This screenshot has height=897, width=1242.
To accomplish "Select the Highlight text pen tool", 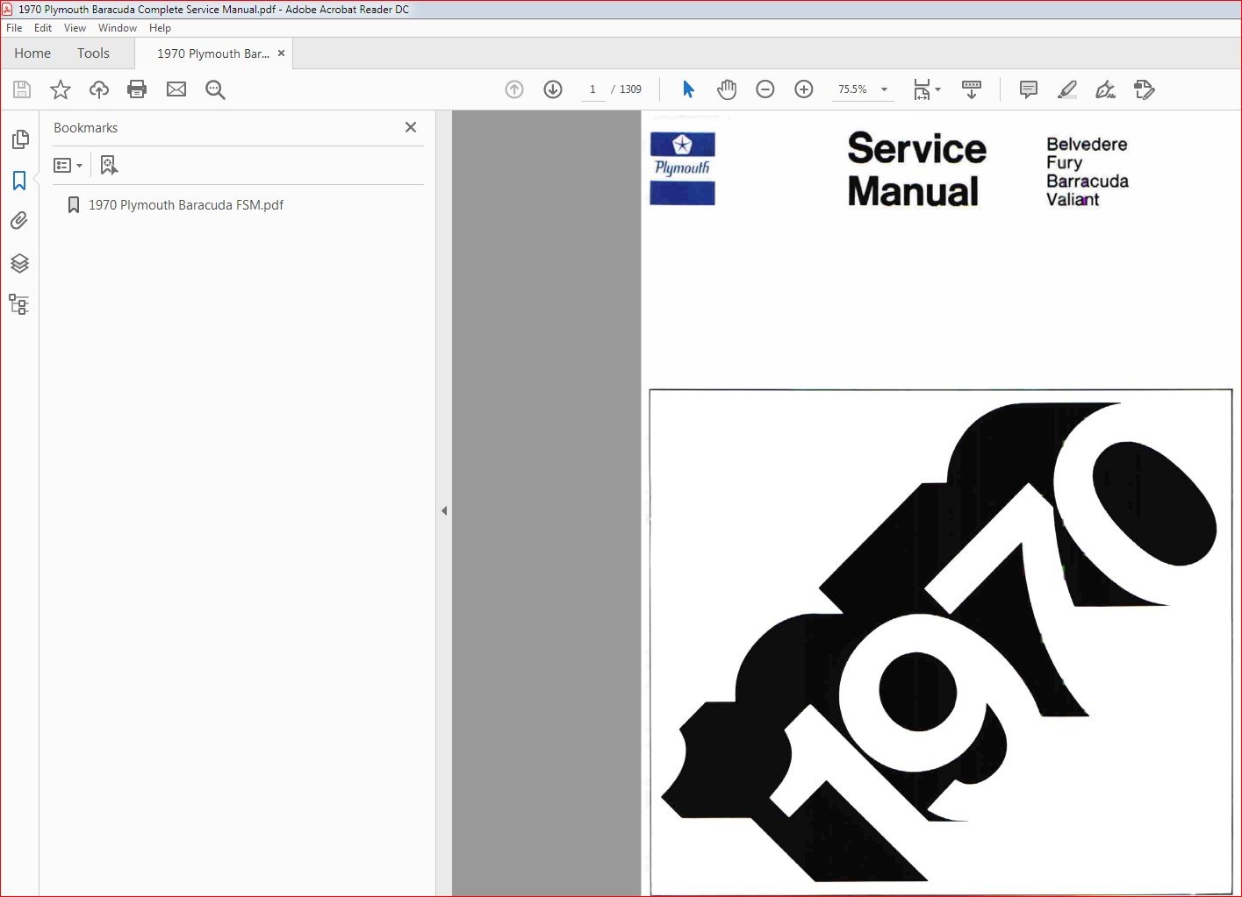I will (1067, 89).
